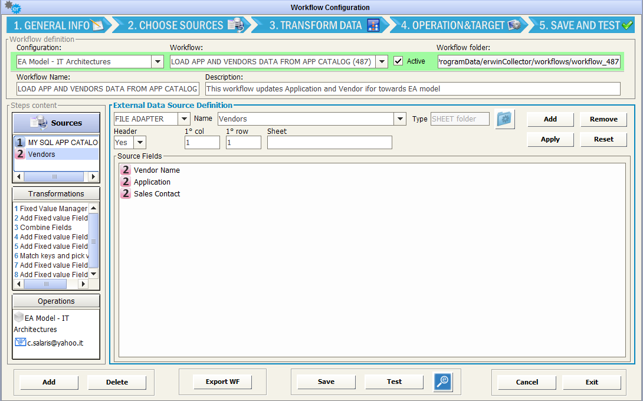643x401 pixels.
Task: Click the Transformations vertical scrollbar thumb
Action: [x=93, y=241]
